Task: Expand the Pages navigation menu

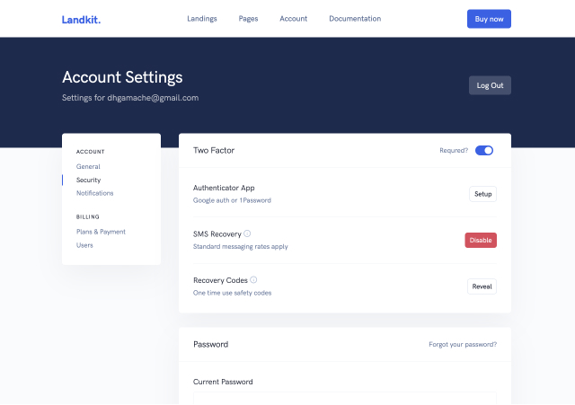Action: [x=248, y=19]
